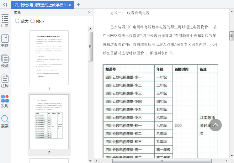Click the 频道号 table header cell

pyautogui.click(x=129, y=69)
